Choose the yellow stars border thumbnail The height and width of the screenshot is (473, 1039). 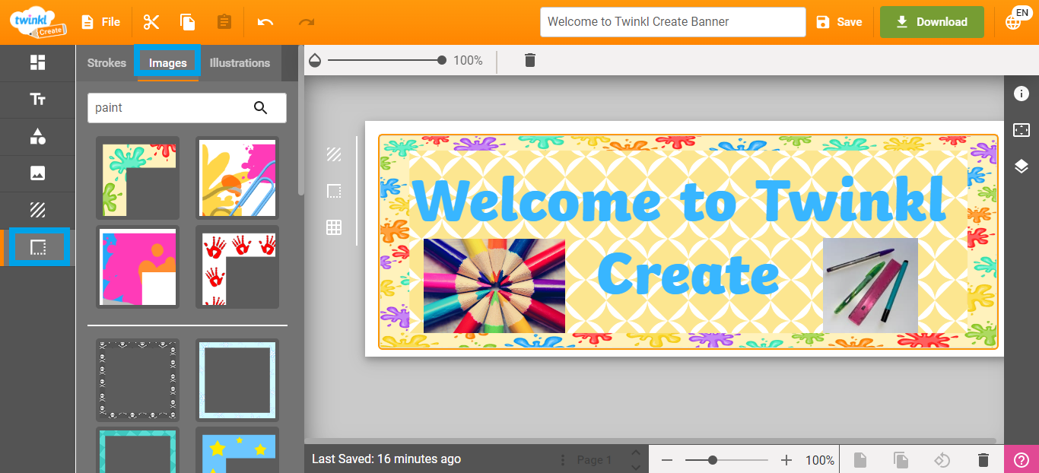[x=237, y=449]
